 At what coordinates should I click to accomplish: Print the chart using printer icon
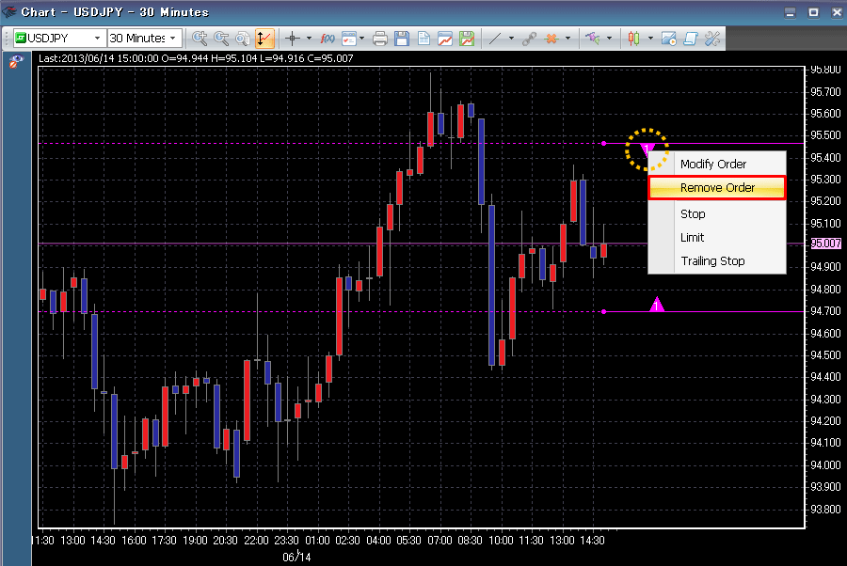(x=380, y=39)
